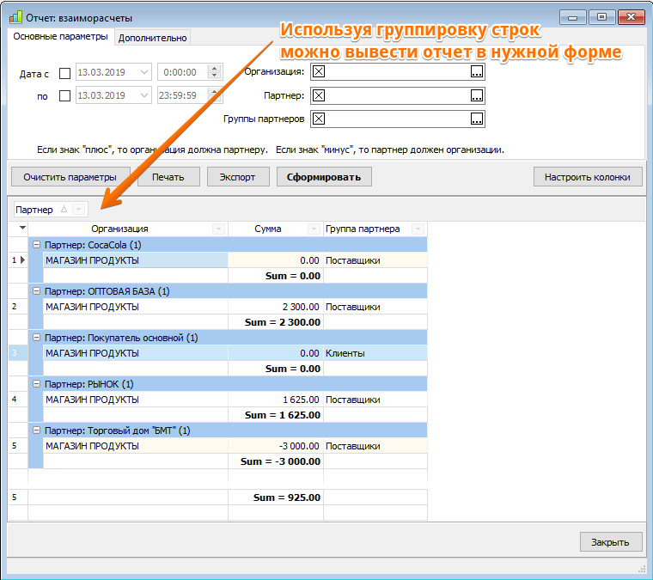Viewport: 653px width, 580px height.
Task: Sort by Сумма column header
Action: [268, 229]
